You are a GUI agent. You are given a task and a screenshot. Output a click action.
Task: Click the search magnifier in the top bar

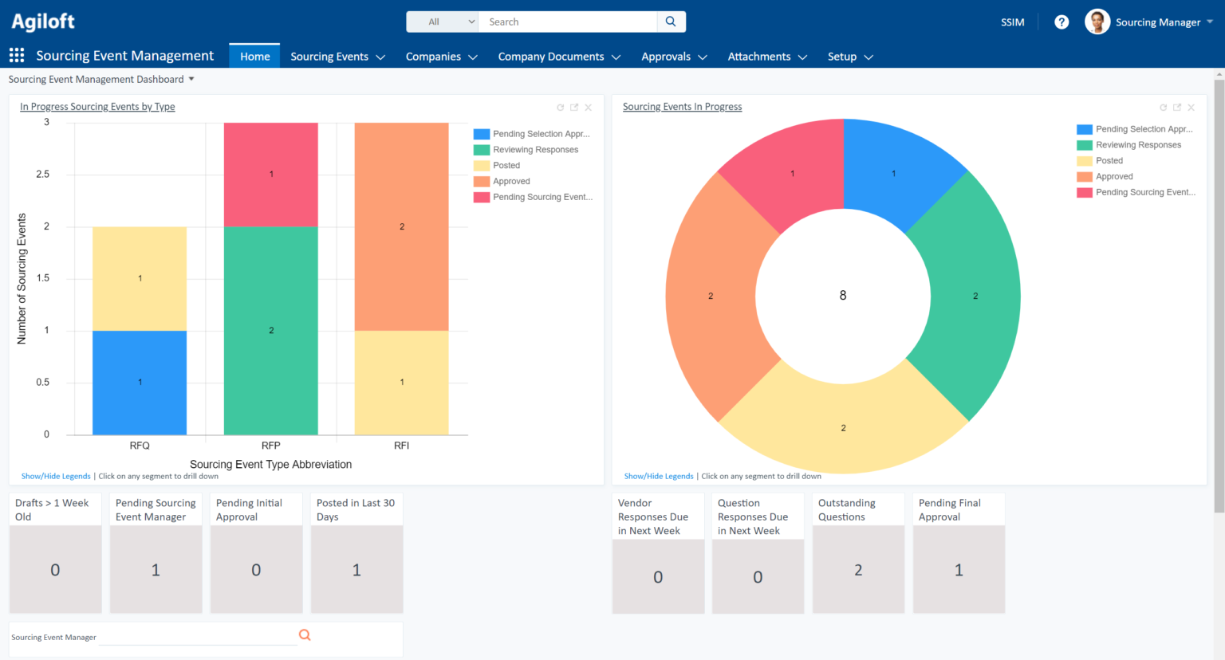click(x=670, y=21)
